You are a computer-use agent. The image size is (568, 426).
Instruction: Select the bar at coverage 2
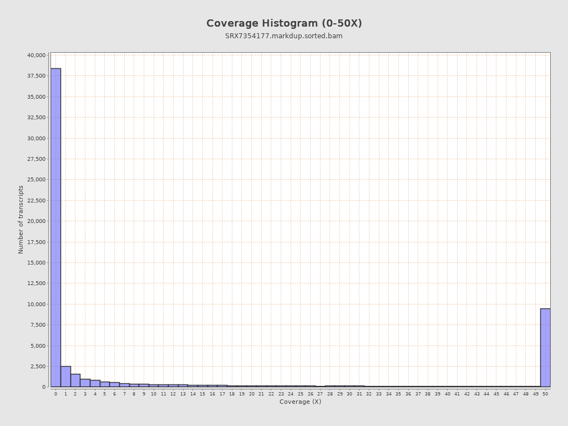click(75, 381)
